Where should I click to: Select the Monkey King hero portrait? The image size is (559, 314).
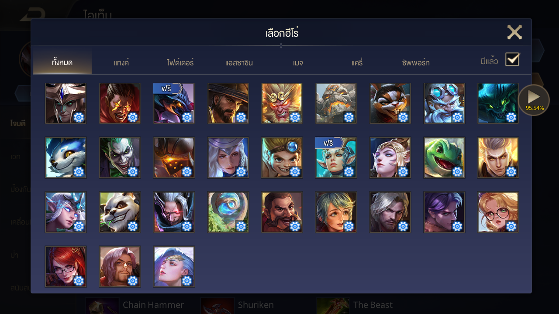coord(282,103)
